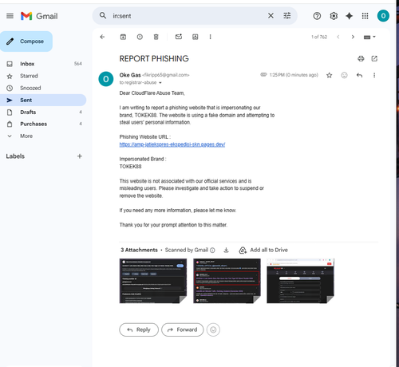Click the Oke Gas sender avatar
Viewport: 399px width, 367px height.
click(x=106, y=79)
